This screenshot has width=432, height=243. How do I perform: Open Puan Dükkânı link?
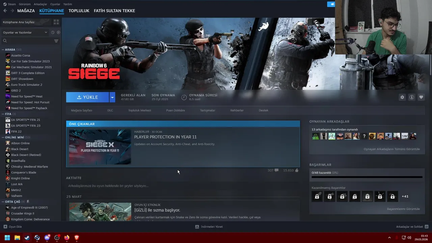tap(175, 110)
